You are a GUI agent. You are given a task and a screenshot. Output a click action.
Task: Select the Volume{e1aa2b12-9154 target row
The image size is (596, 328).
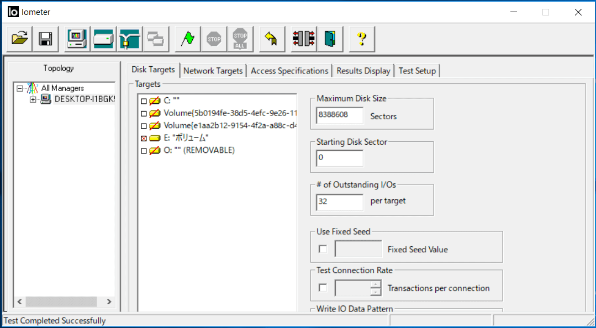[230, 126]
